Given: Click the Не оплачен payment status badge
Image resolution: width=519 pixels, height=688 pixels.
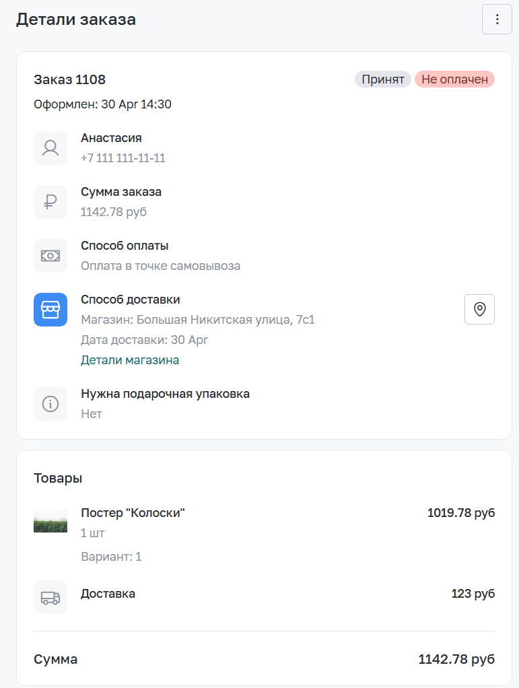Looking at the screenshot, I should tap(454, 79).
